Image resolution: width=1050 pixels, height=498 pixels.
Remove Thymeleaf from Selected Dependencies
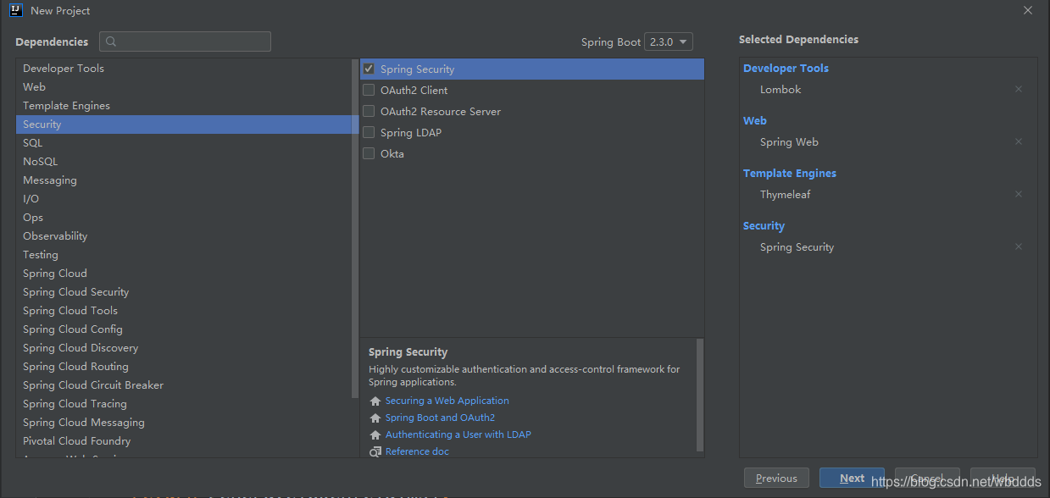pos(1018,193)
